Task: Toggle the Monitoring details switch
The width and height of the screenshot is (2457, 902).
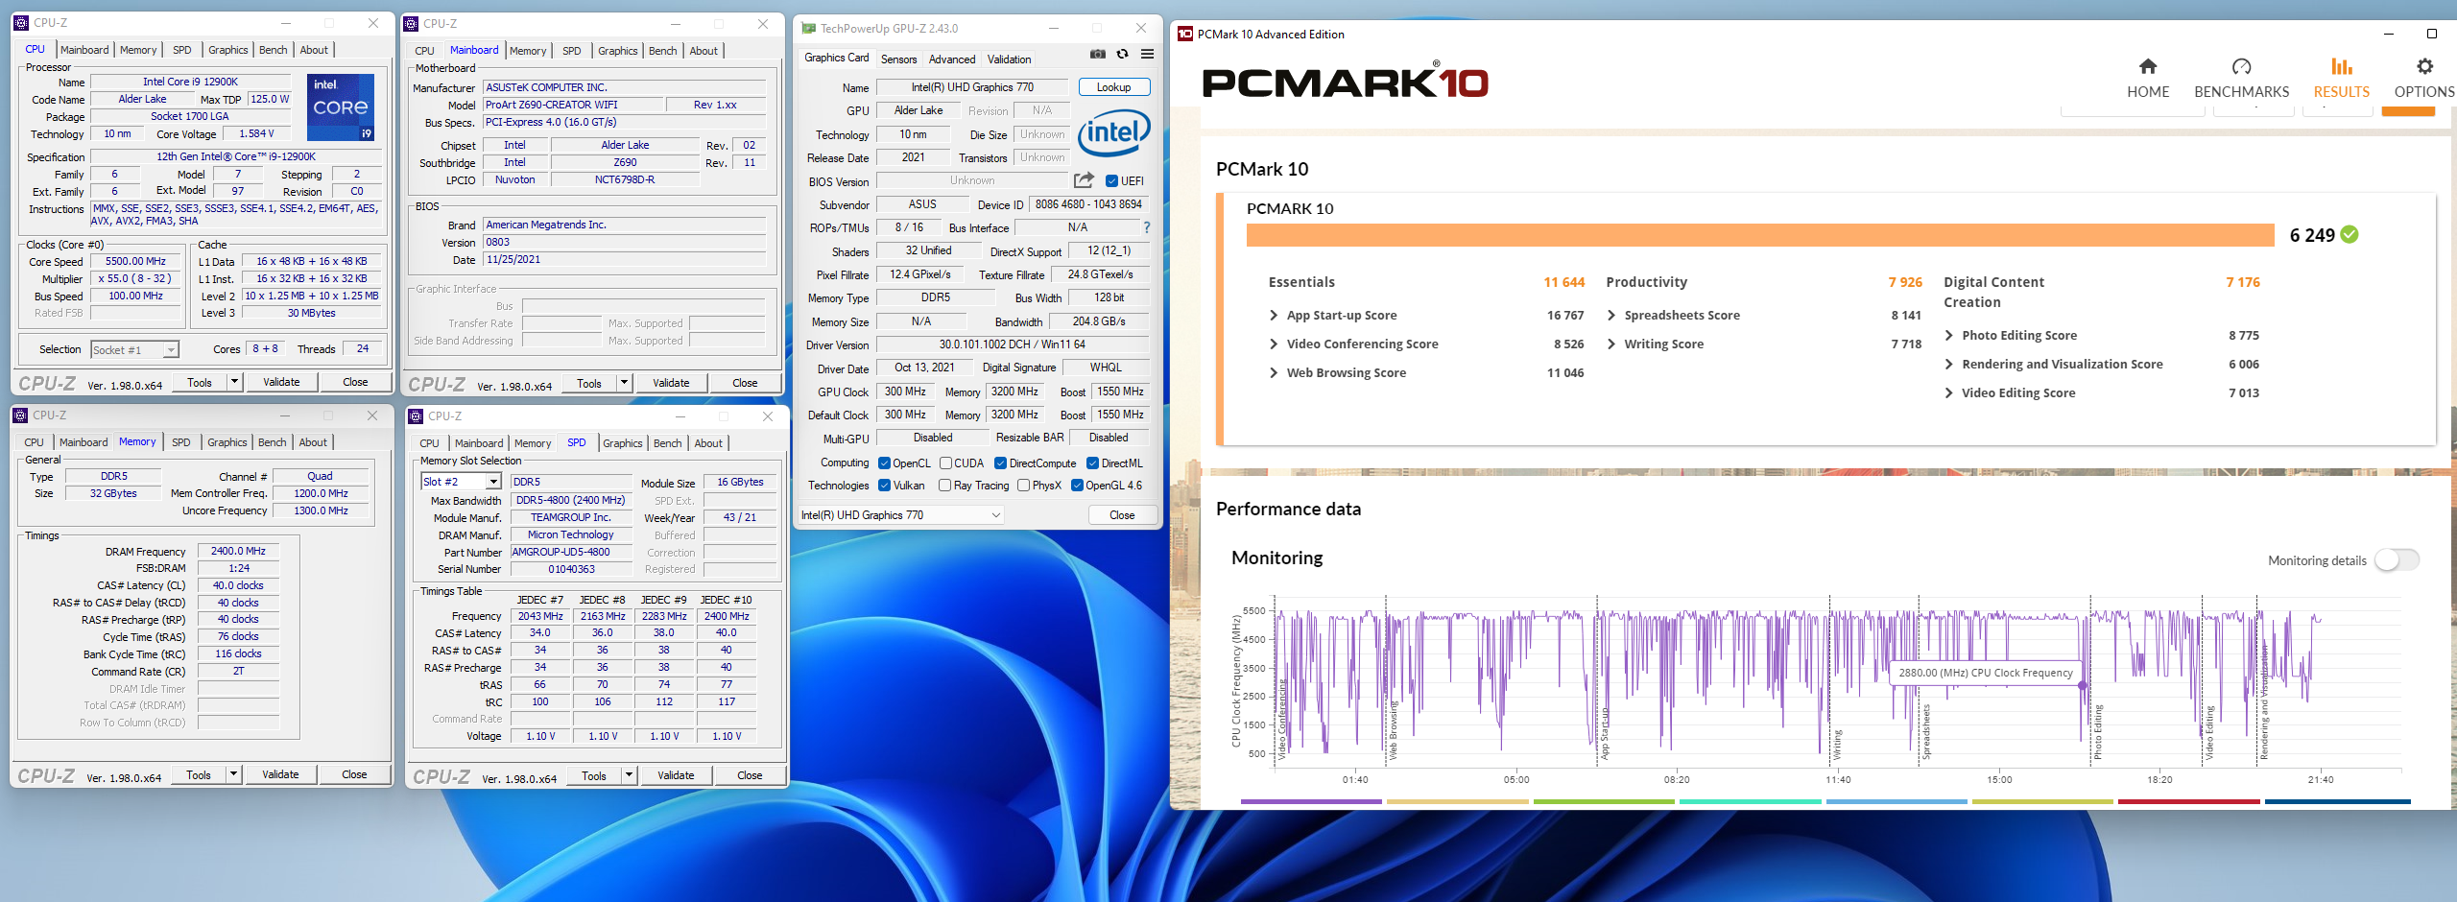Action: click(x=2397, y=560)
